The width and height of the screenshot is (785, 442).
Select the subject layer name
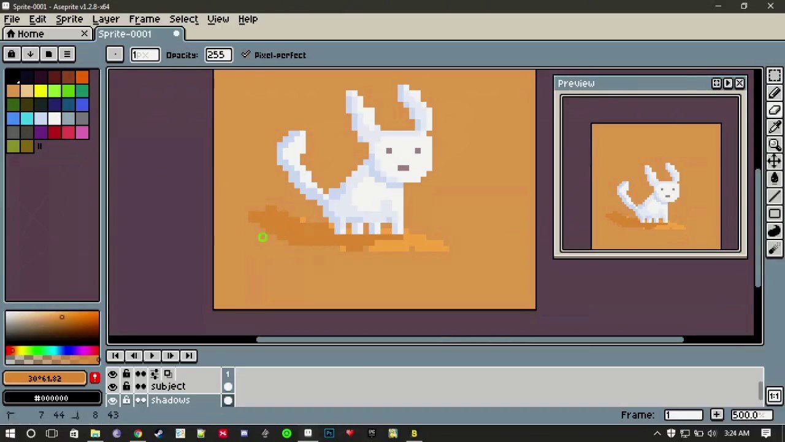(168, 387)
